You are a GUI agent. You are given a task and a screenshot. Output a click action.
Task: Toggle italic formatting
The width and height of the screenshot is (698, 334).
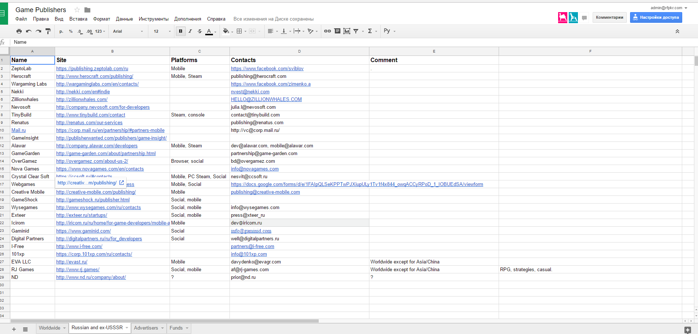coord(190,31)
